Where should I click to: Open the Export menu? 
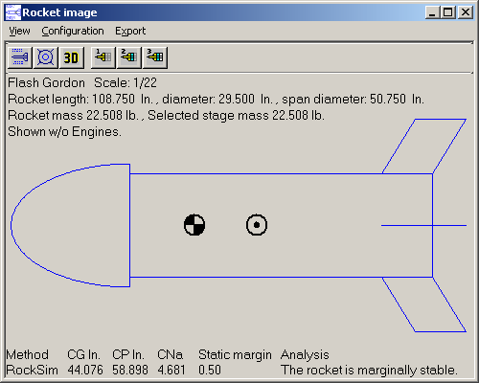coord(130,31)
